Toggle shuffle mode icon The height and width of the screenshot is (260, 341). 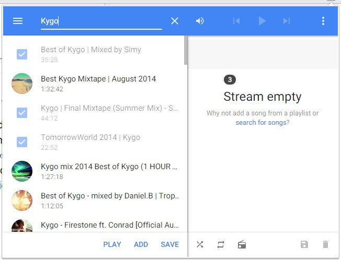pos(200,244)
